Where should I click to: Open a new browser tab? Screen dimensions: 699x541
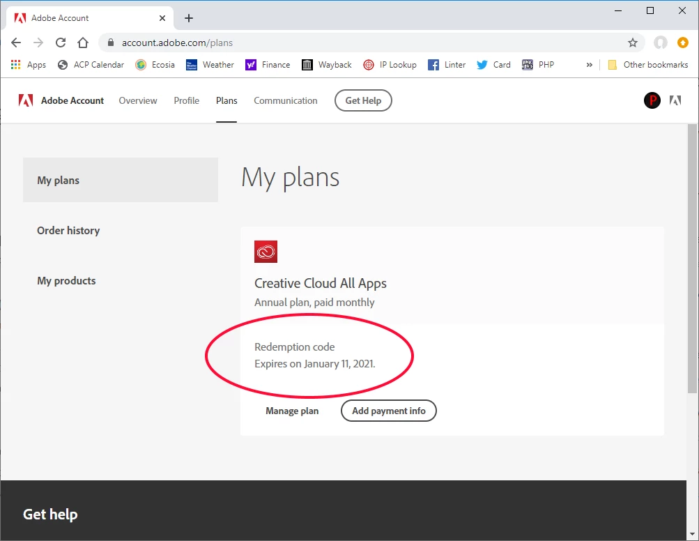pos(189,18)
